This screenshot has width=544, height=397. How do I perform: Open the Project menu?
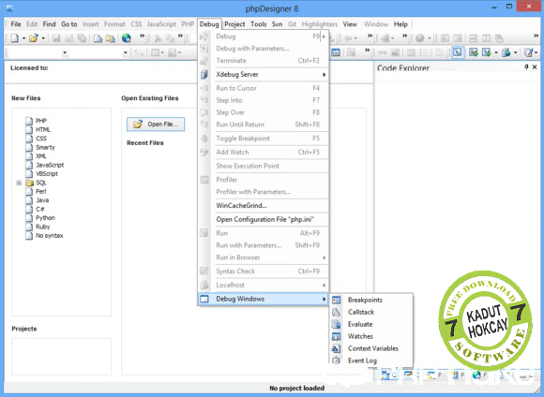(234, 24)
